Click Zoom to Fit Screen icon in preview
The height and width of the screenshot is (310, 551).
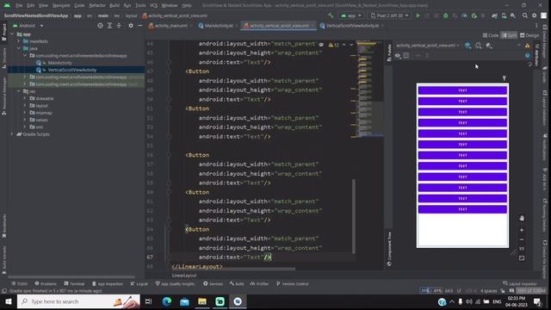coord(522,258)
